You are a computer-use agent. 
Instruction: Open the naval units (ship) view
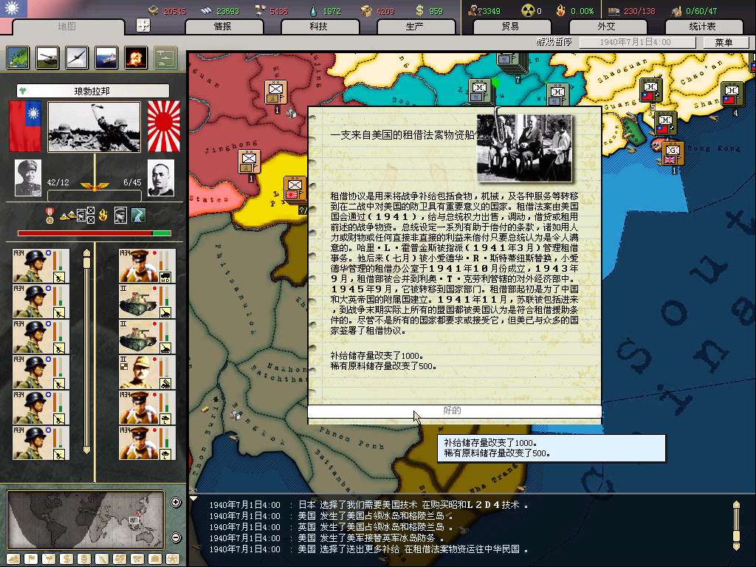(106, 58)
